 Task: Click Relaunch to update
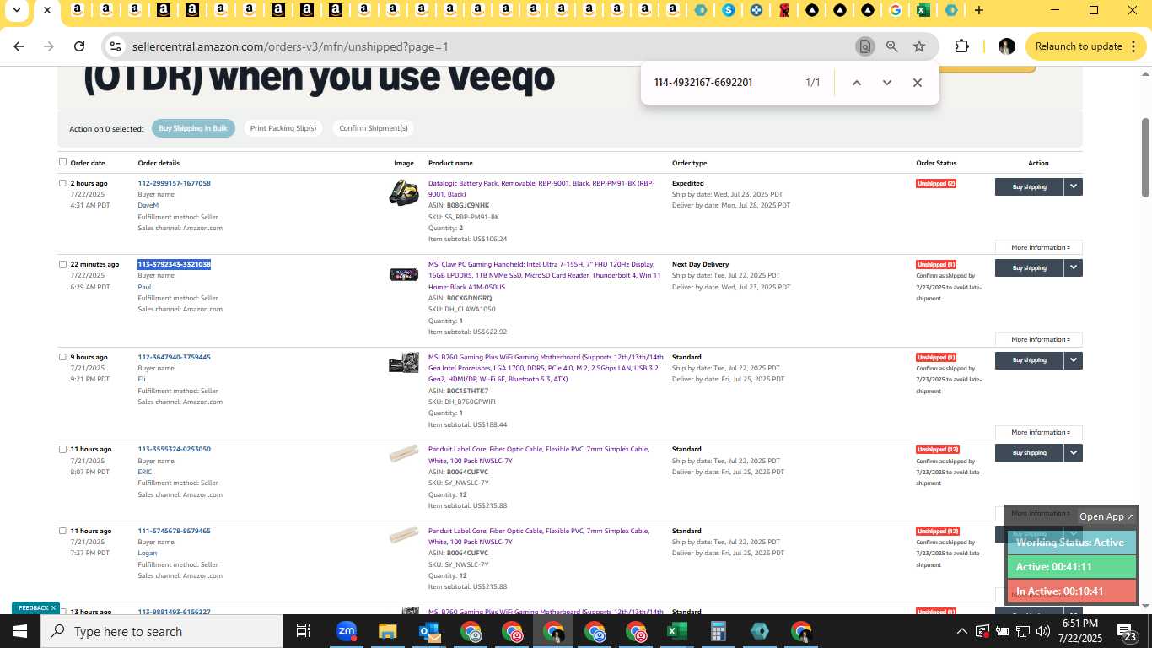click(x=1079, y=46)
